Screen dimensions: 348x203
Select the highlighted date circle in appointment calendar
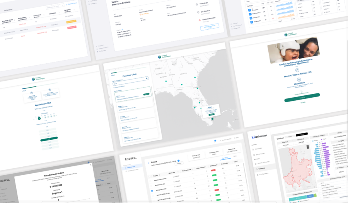coord(39,118)
